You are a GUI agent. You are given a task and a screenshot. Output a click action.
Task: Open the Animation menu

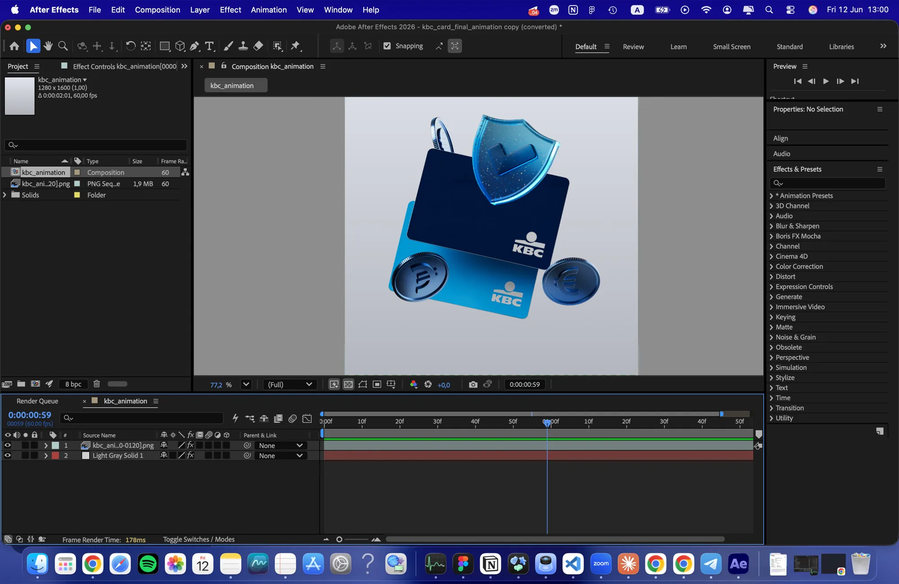pyautogui.click(x=268, y=9)
